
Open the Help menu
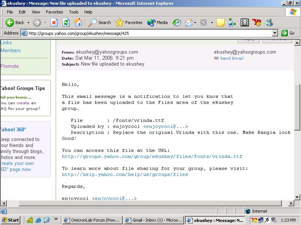[88, 12]
